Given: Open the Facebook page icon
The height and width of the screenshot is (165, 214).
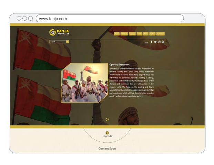Looking at the screenshot, I should pyautogui.click(x=152, y=42).
